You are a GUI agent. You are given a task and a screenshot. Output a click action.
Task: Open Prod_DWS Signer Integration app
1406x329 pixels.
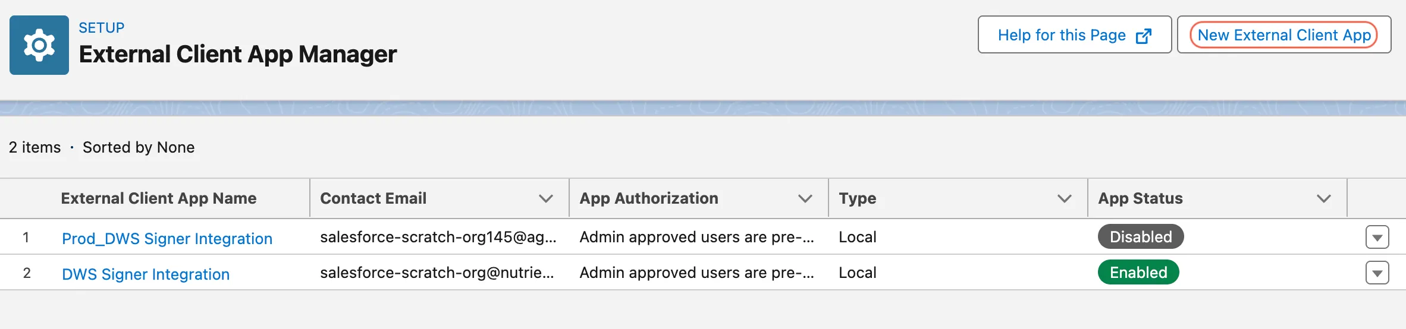pos(167,238)
